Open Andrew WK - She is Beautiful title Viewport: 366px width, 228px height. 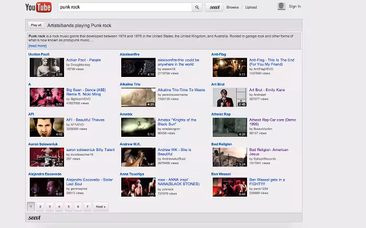click(x=174, y=152)
